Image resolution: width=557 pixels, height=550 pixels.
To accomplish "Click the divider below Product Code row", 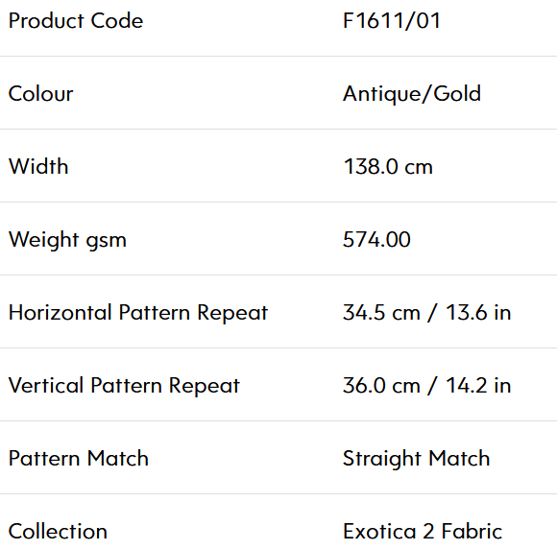I will pos(278,56).
